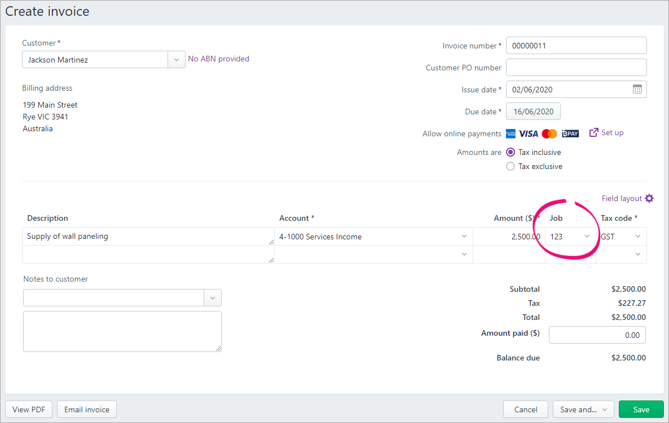The image size is (669, 423).
Task: Click the Customer PO number input field
Action: (576, 68)
